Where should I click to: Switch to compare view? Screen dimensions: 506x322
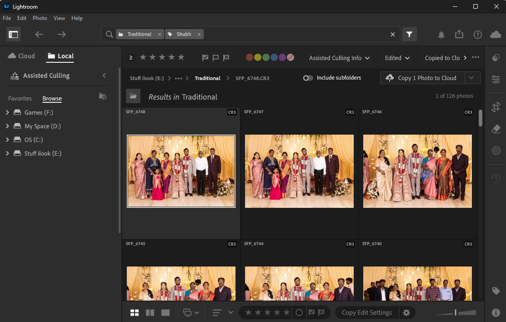[x=150, y=312]
